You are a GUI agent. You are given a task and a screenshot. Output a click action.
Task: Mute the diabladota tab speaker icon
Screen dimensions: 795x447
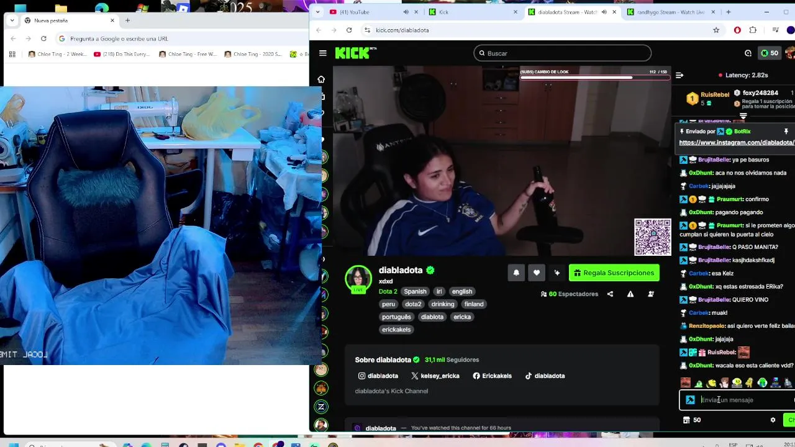coord(604,12)
